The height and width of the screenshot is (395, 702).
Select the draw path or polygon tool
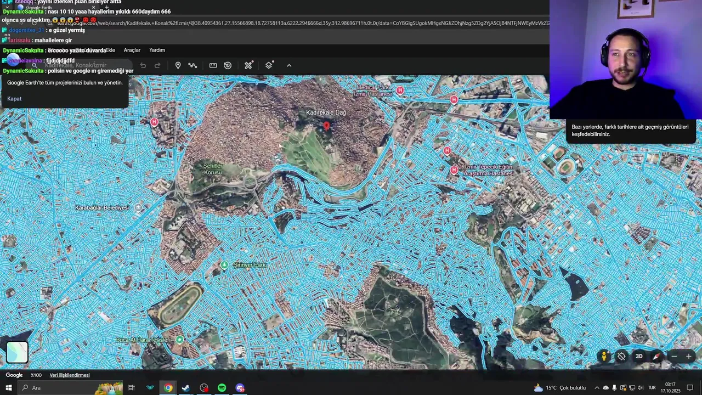pyautogui.click(x=193, y=65)
